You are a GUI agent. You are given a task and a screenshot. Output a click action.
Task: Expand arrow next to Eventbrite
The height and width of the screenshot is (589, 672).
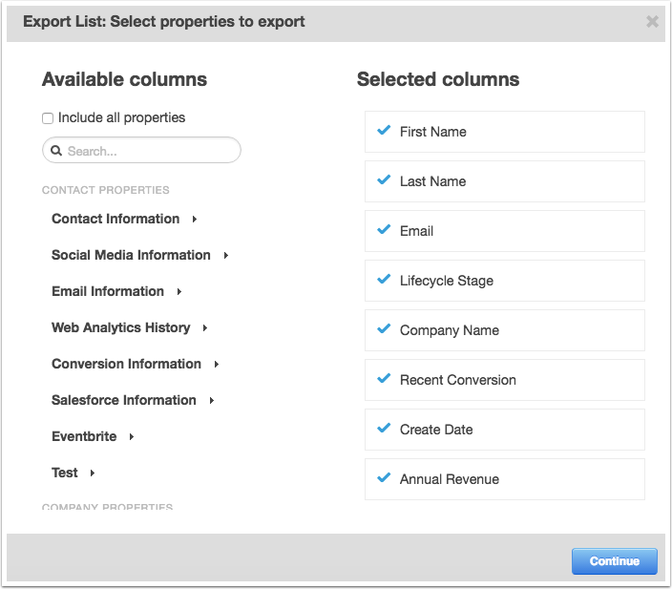click(132, 437)
